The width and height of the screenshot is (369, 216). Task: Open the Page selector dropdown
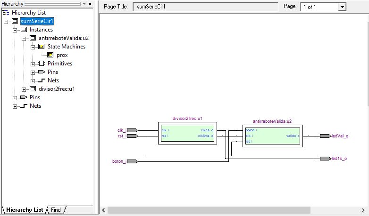click(x=342, y=7)
